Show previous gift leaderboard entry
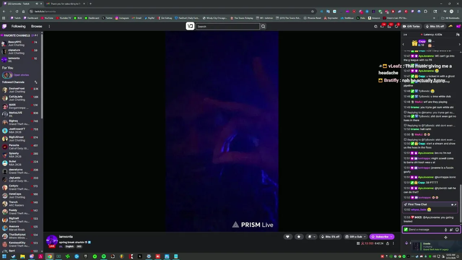This screenshot has width=462, height=260. click(x=404, y=44)
